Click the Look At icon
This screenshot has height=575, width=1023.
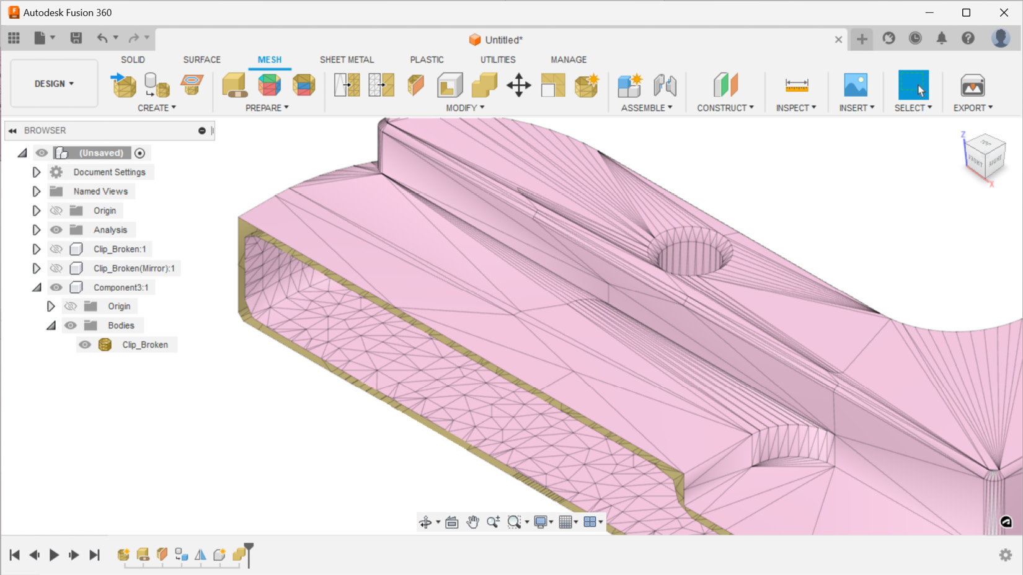point(452,522)
